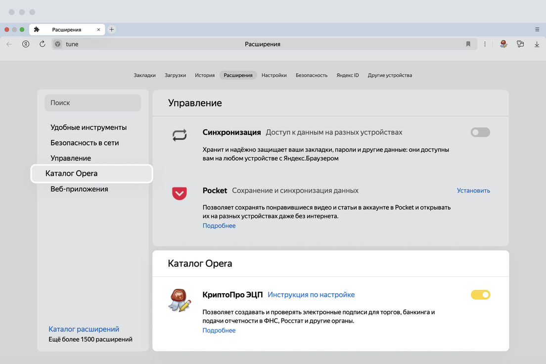
Task: Click text Сохранение и синхронизация данных
Action: [295, 190]
